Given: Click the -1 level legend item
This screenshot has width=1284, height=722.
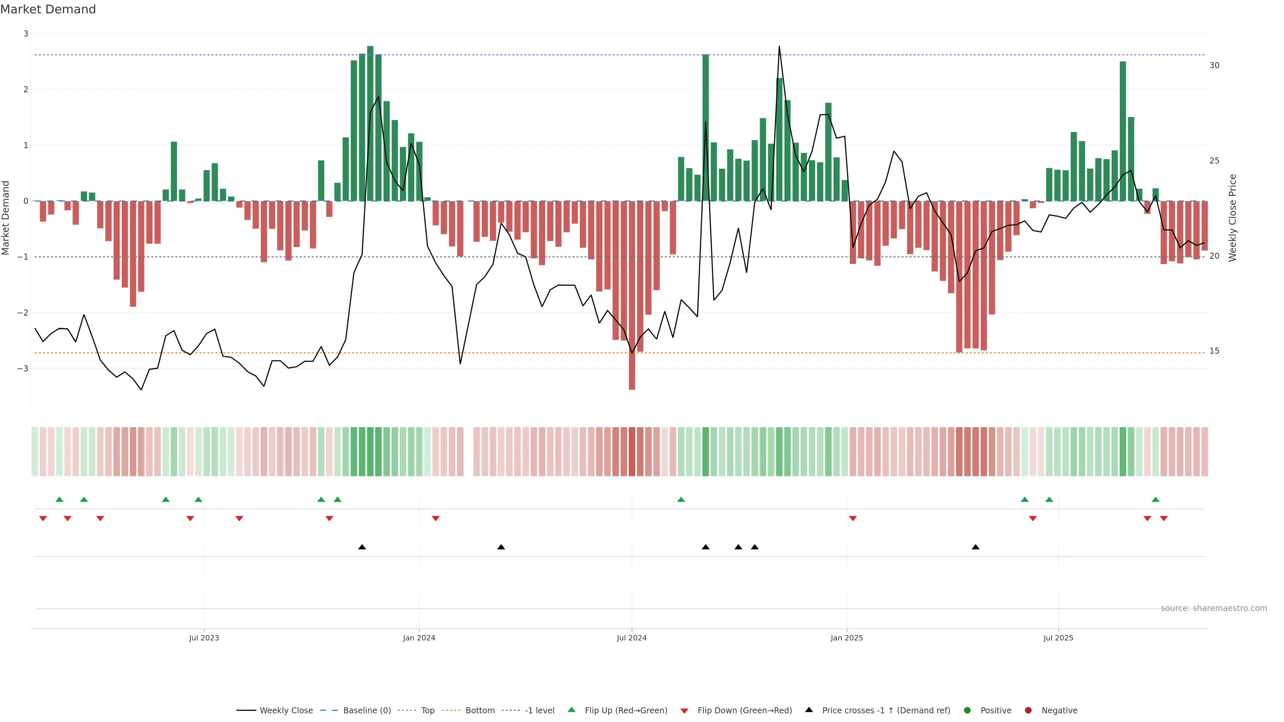Looking at the screenshot, I should pos(539,711).
